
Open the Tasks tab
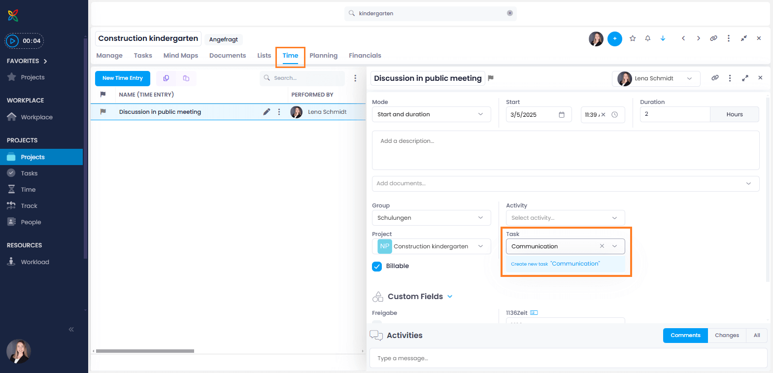[143, 56]
